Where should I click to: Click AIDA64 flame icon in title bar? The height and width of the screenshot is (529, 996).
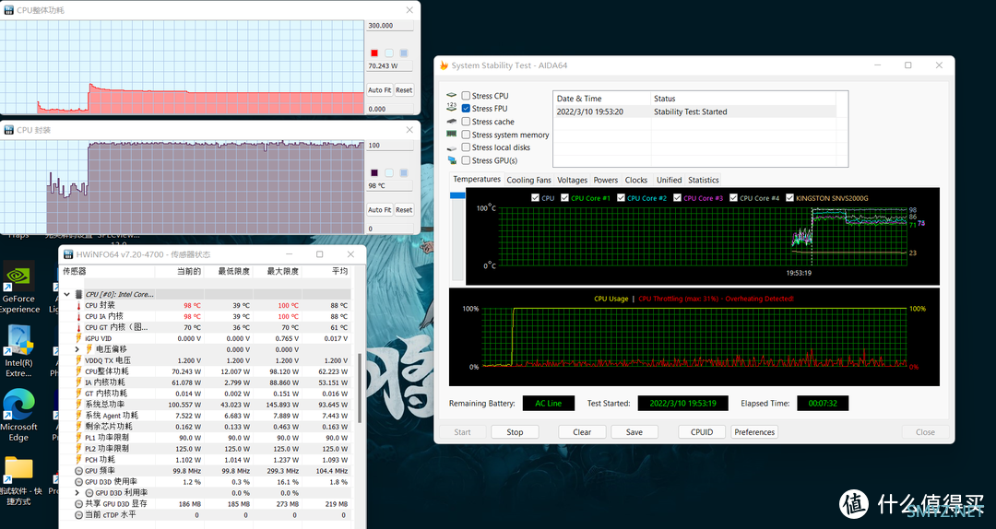444,65
